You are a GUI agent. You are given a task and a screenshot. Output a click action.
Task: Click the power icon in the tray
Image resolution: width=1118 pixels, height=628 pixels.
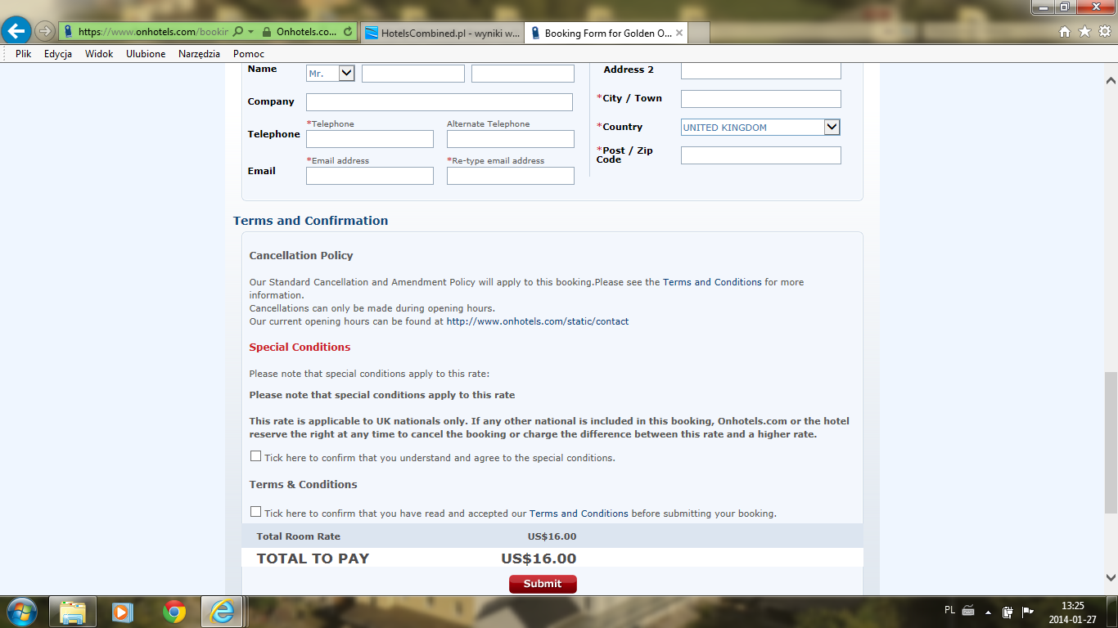1008,611
